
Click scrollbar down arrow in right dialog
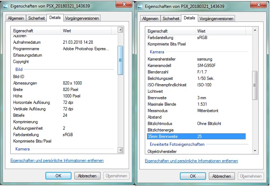pos(255,150)
